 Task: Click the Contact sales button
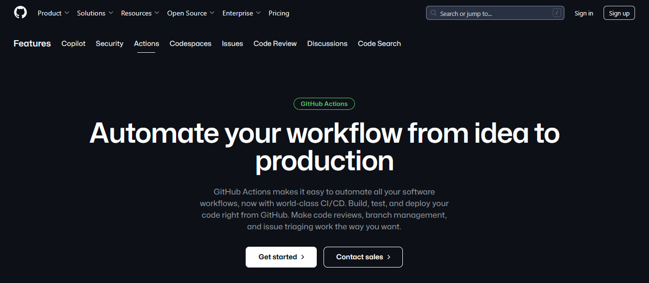(363, 257)
